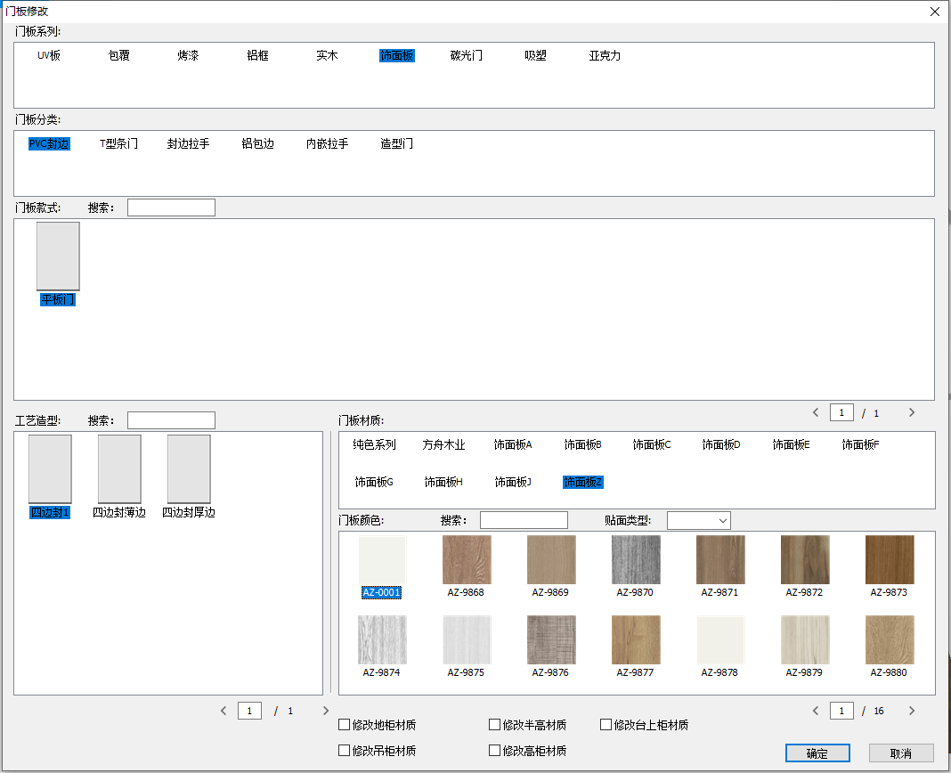This screenshot has width=951, height=773.
Task: Go to previous craft shape page
Action: click(224, 711)
